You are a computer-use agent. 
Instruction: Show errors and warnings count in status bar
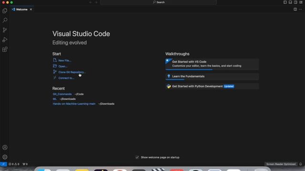[x=14, y=164]
